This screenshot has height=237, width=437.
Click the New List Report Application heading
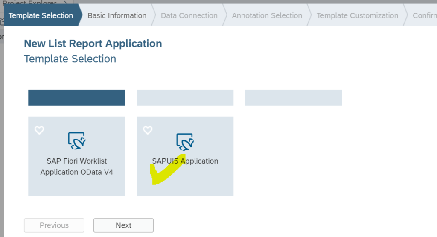coord(93,44)
